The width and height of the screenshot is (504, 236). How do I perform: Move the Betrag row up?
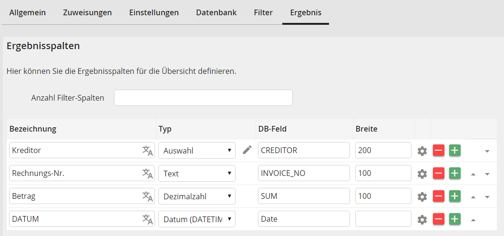coord(473,197)
